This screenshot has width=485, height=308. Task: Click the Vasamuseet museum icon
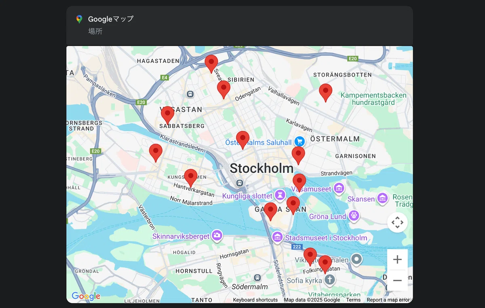(x=339, y=188)
